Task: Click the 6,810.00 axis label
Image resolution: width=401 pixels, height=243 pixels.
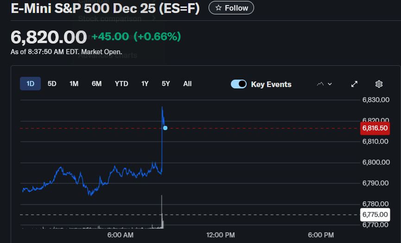Action: (376, 142)
